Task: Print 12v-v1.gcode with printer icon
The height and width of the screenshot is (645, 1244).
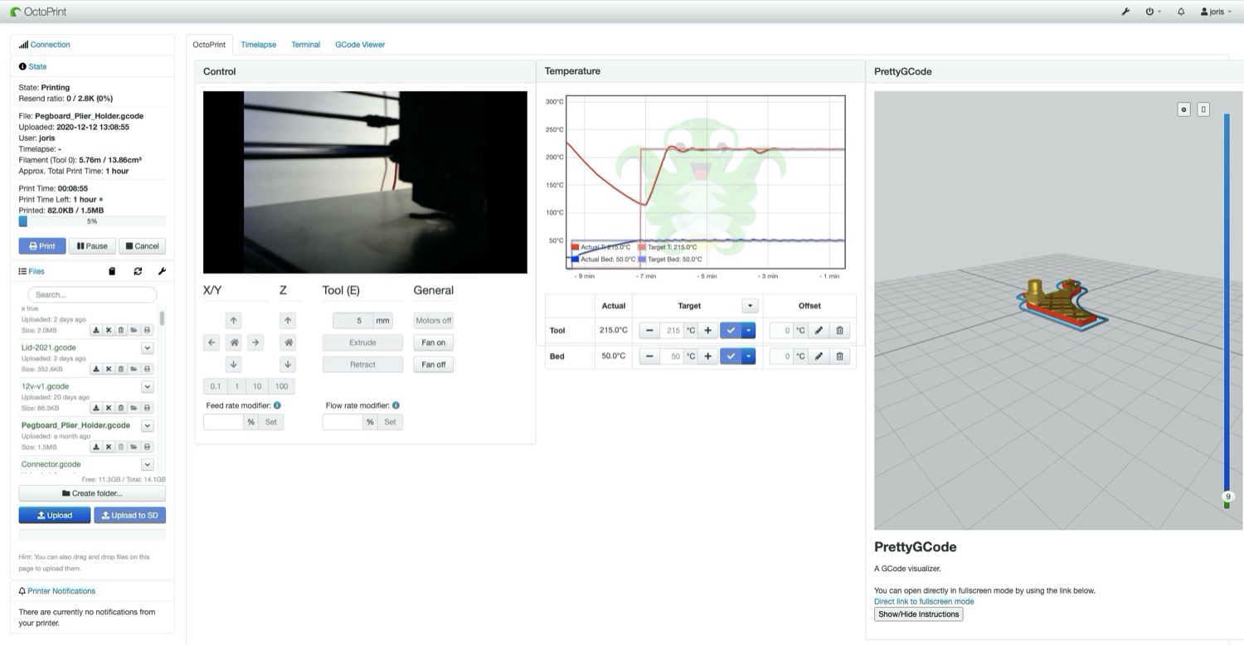Action: pyautogui.click(x=148, y=408)
